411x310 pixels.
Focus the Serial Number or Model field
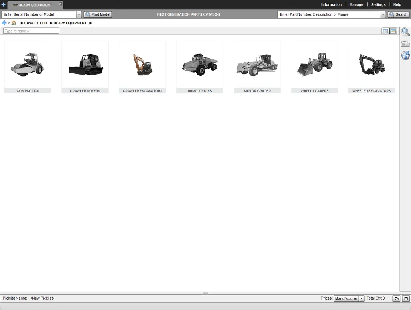(x=39, y=14)
